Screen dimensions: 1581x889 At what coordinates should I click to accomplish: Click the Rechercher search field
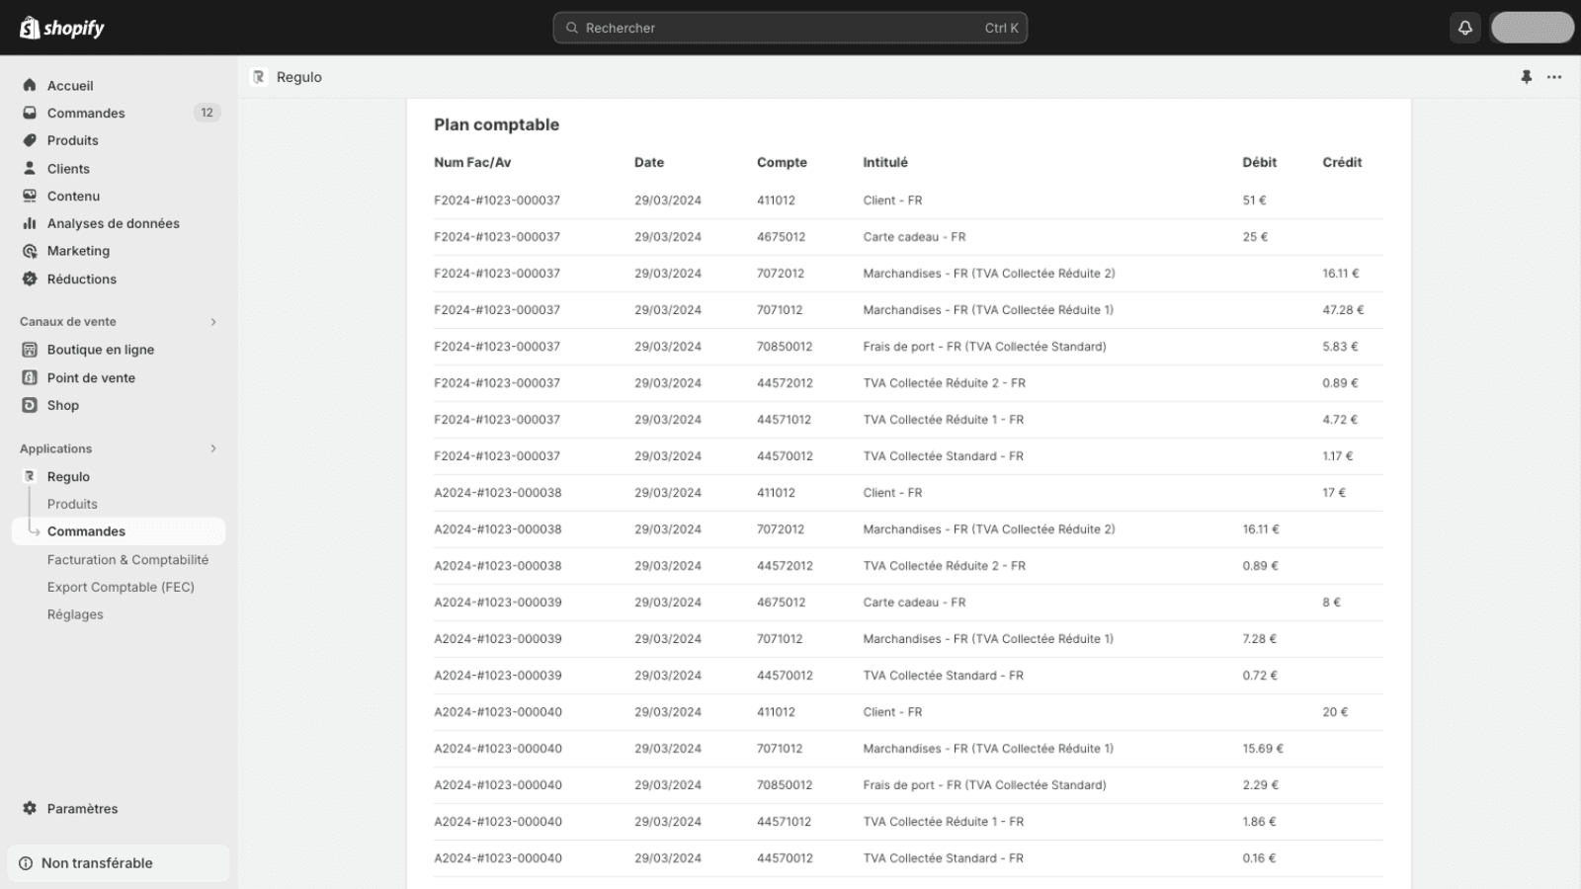click(790, 28)
